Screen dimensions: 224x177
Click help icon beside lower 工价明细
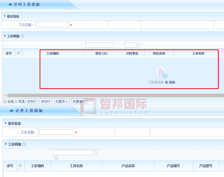[x=24, y=145]
